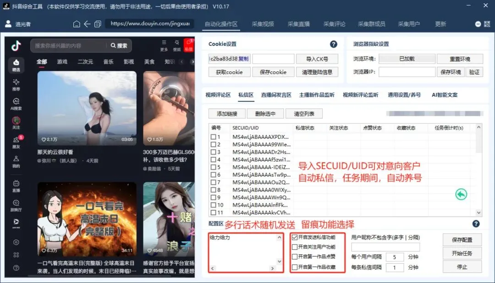495x283 pixels.
Task: Click the down arrow of the 话术 textbox scrollbar
Action: tap(280, 261)
